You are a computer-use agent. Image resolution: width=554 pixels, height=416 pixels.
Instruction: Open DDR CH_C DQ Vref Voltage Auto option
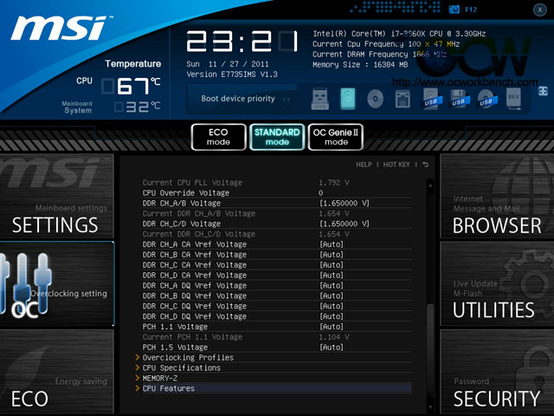[x=332, y=306]
